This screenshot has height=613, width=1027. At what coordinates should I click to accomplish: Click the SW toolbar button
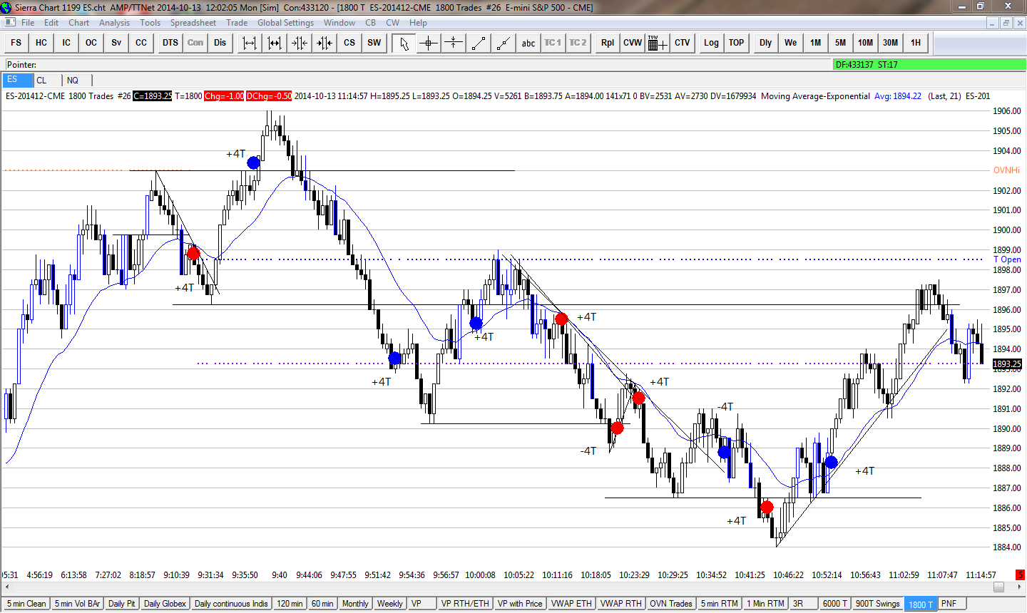click(374, 43)
